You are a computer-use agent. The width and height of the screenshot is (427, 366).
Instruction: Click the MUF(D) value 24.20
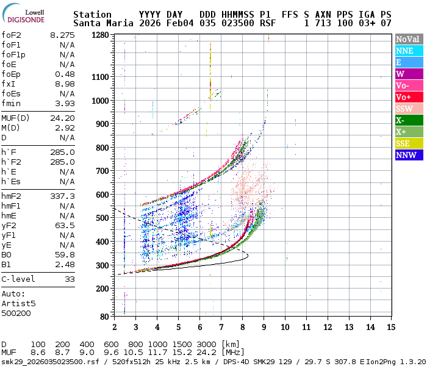click(62, 118)
